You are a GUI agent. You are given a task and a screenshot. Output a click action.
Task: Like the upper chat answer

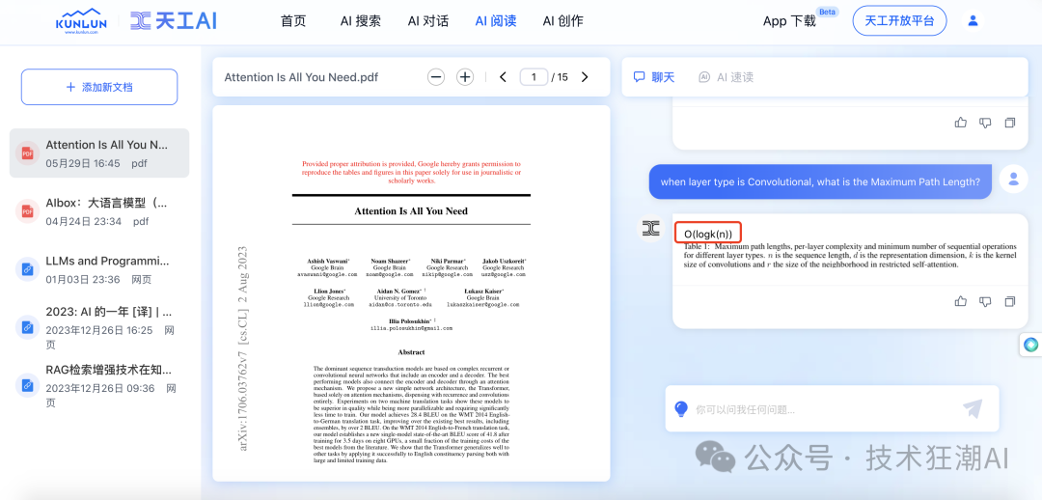(960, 123)
